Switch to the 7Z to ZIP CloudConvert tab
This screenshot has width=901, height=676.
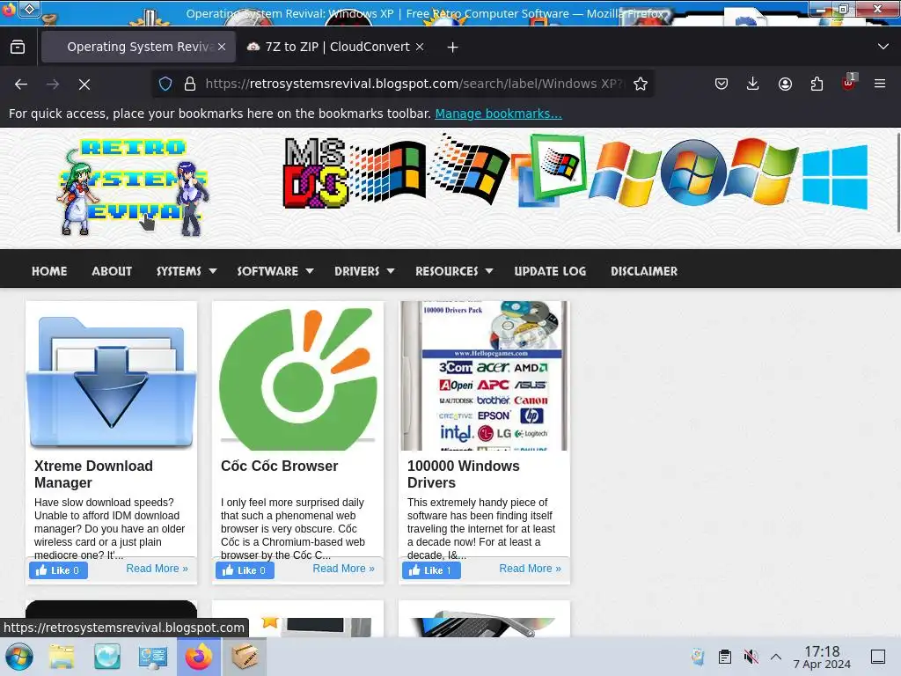point(336,47)
